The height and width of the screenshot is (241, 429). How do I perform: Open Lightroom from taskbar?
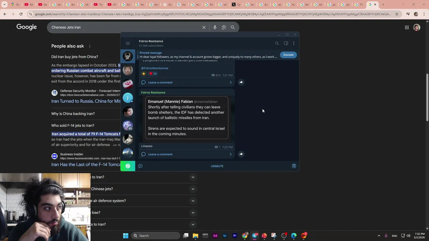[225, 236]
